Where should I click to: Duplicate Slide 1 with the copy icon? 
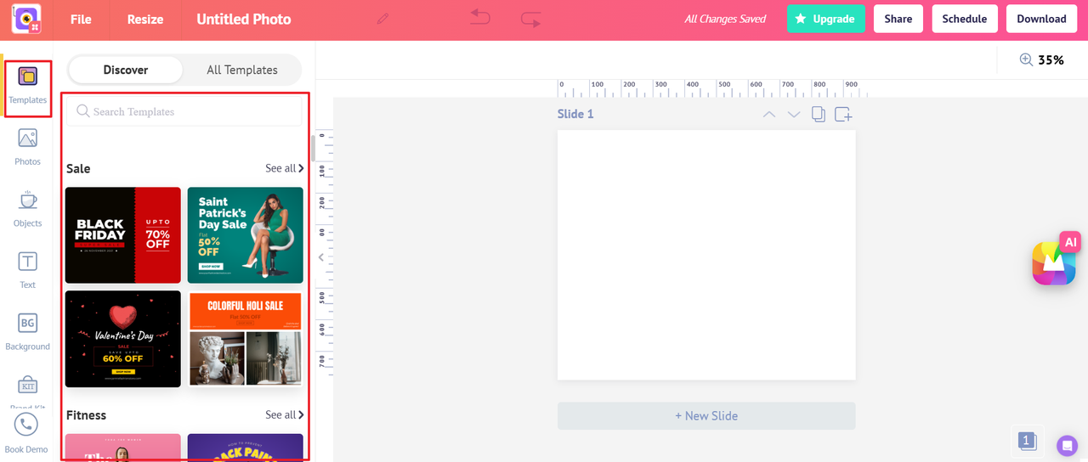point(819,114)
